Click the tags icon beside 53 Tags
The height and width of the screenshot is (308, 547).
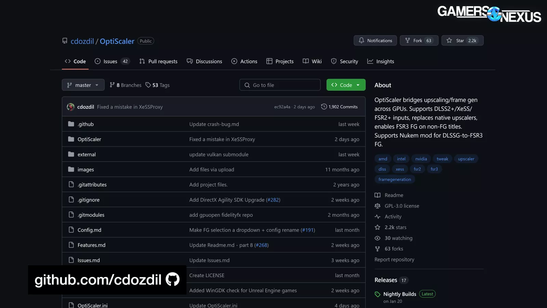pos(148,85)
